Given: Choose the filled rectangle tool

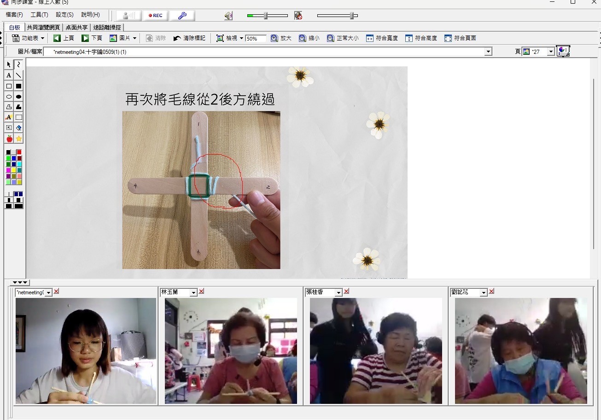Looking at the screenshot, I should pyautogui.click(x=19, y=86).
